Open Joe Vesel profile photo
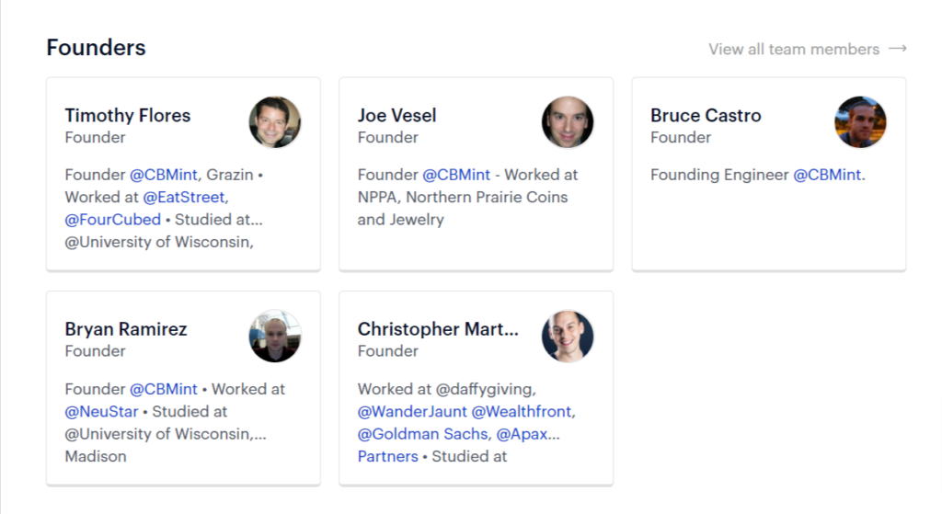Image resolution: width=942 pixels, height=514 pixels. [x=568, y=122]
